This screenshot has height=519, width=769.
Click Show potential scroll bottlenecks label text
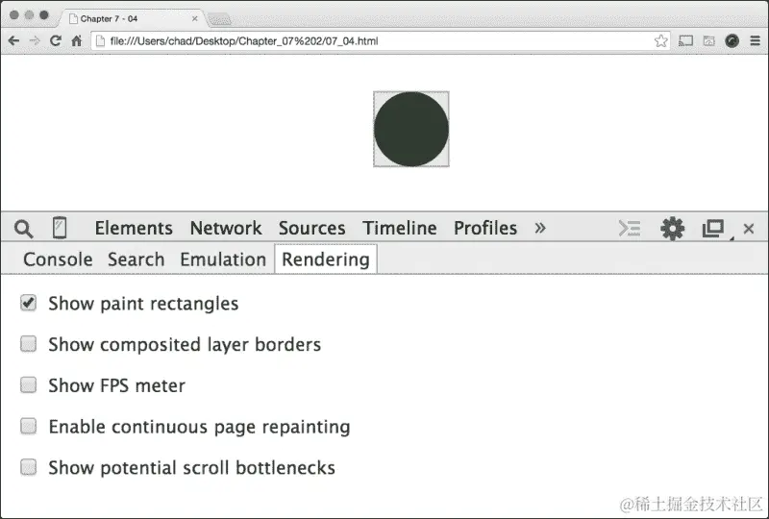[x=191, y=467]
